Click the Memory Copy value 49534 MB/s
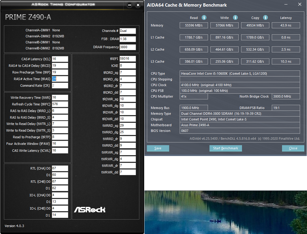Viewport: 307px width, 234px height. point(255,25)
